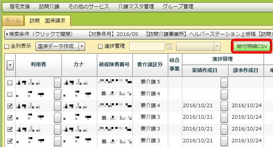
Task: Click the カナ column header
Action: pos(79,65)
